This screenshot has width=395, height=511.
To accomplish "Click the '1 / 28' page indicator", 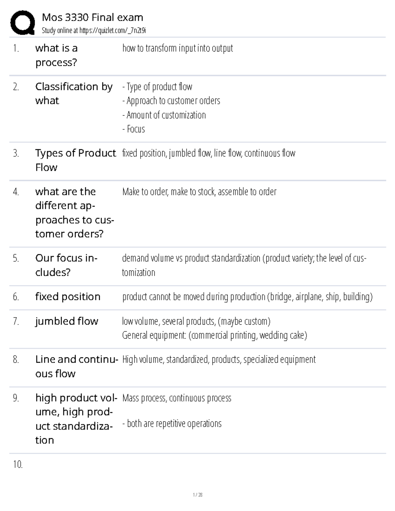I will [x=197, y=495].
